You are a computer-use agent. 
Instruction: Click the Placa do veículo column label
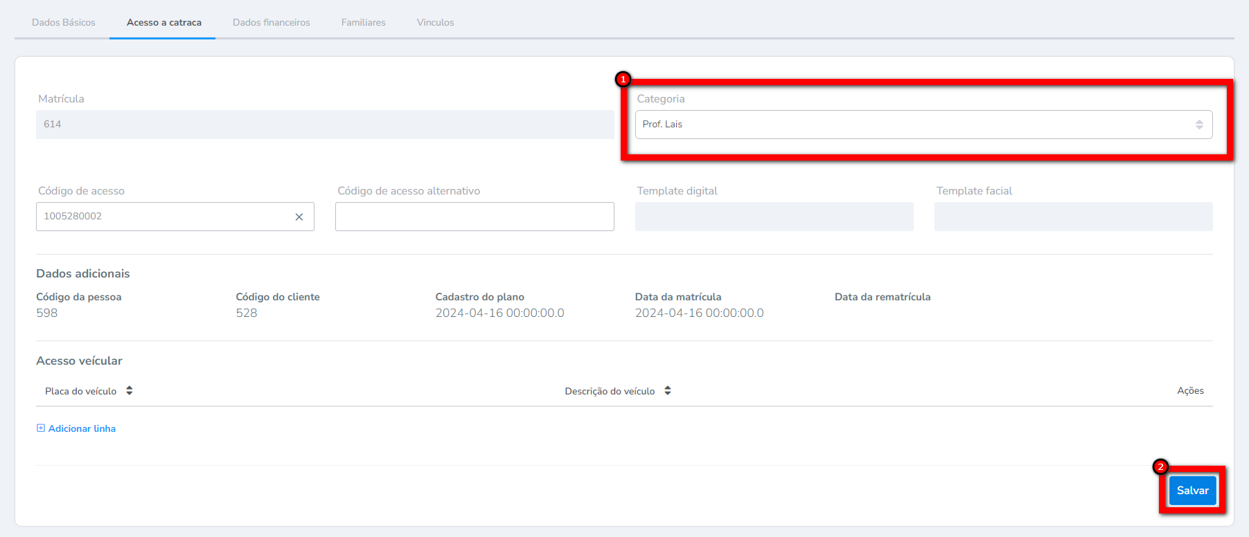click(80, 391)
